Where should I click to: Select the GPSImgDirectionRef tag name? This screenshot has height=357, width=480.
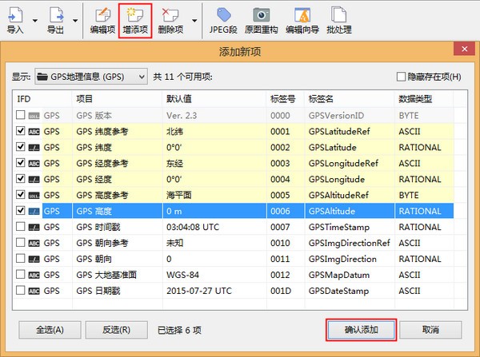click(x=349, y=243)
